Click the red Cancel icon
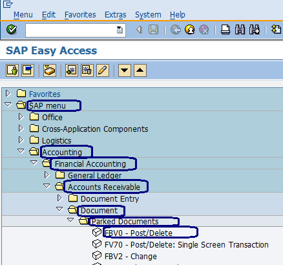The width and height of the screenshot is (283, 265). [204, 30]
